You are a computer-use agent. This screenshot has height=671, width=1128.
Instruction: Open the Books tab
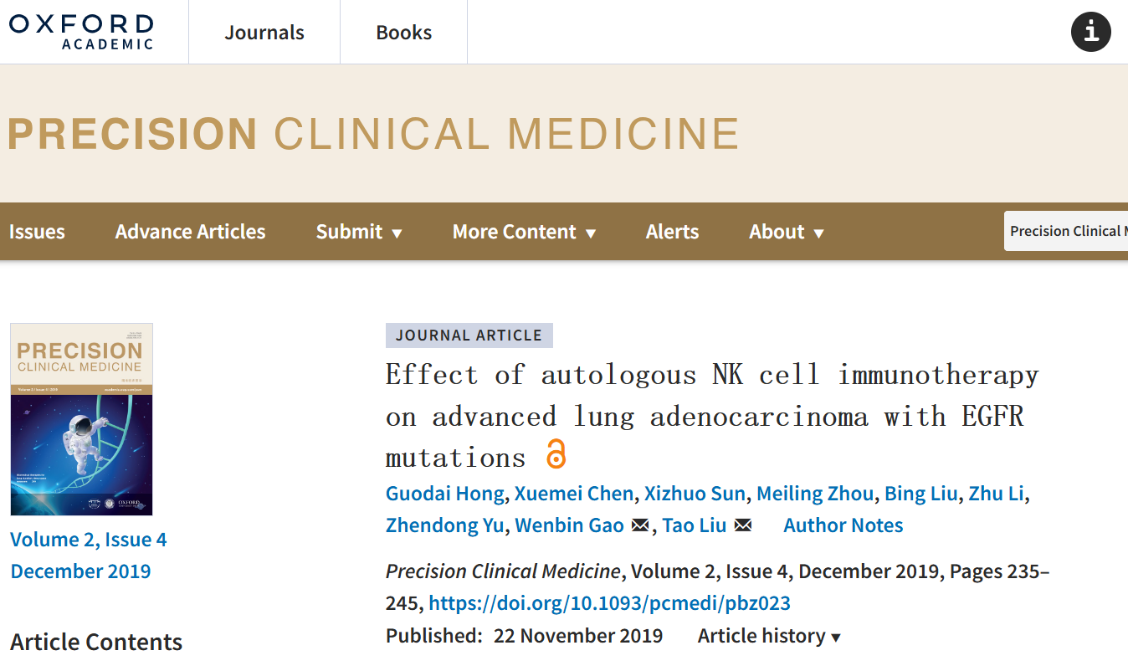[404, 32]
